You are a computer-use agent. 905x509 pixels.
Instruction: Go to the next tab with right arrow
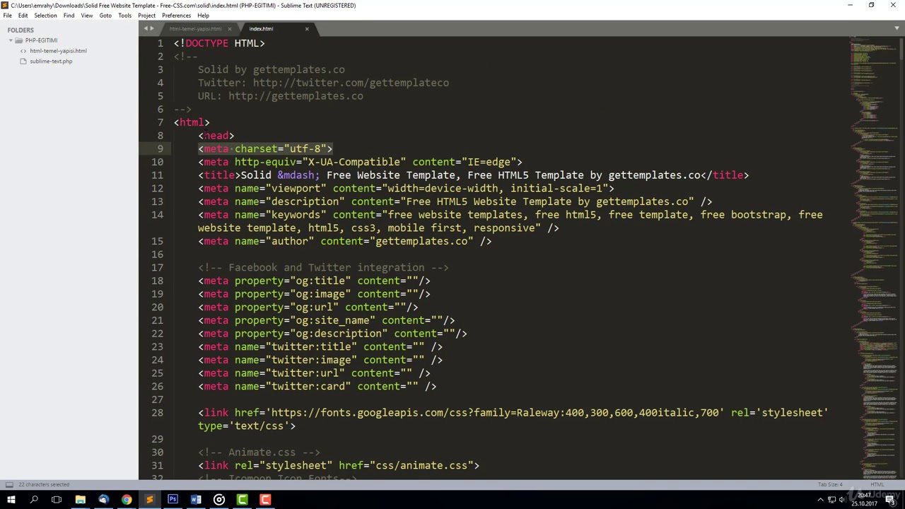coord(151,29)
